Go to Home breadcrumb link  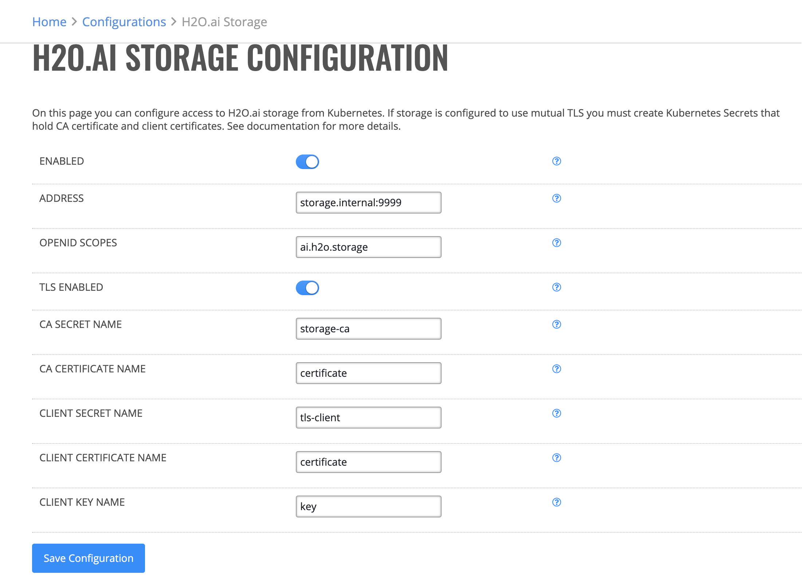tap(50, 22)
